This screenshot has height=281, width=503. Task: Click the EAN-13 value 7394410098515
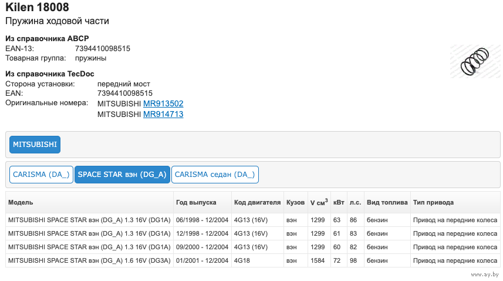pos(103,49)
